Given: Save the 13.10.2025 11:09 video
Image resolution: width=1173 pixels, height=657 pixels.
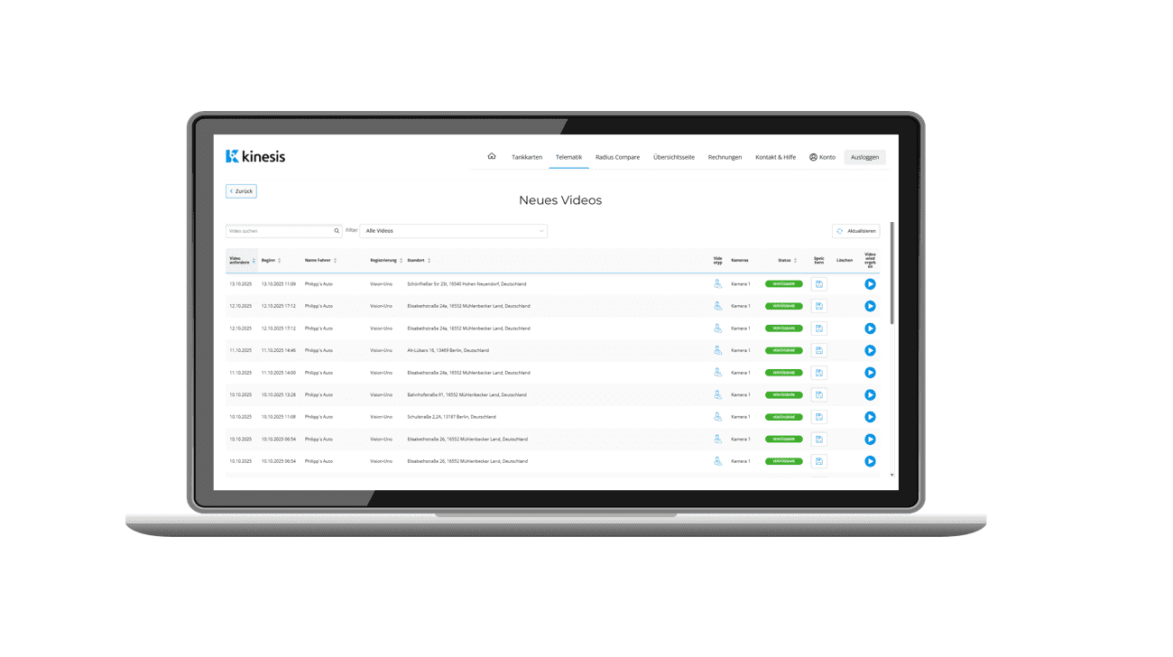Looking at the screenshot, I should click(x=818, y=284).
